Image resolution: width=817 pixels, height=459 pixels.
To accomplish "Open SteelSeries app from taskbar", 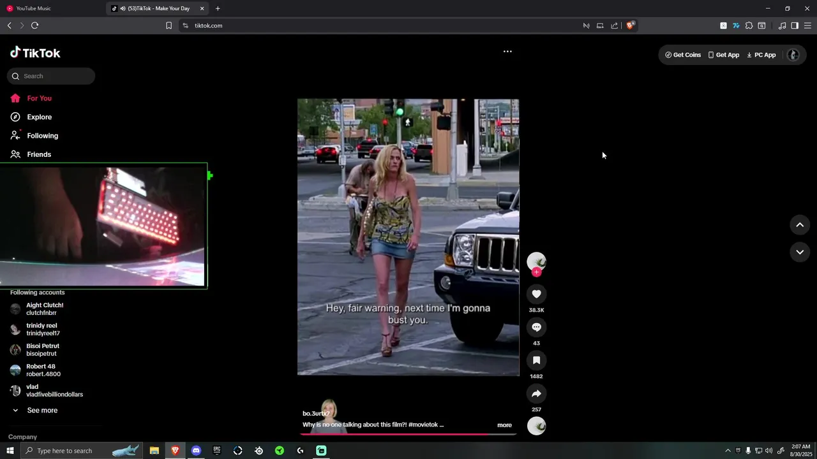I will click(x=259, y=451).
